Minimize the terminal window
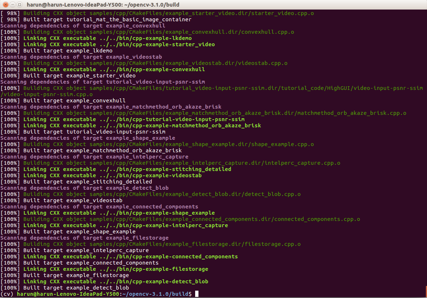The image size is (427, 298). (x=12, y=4)
